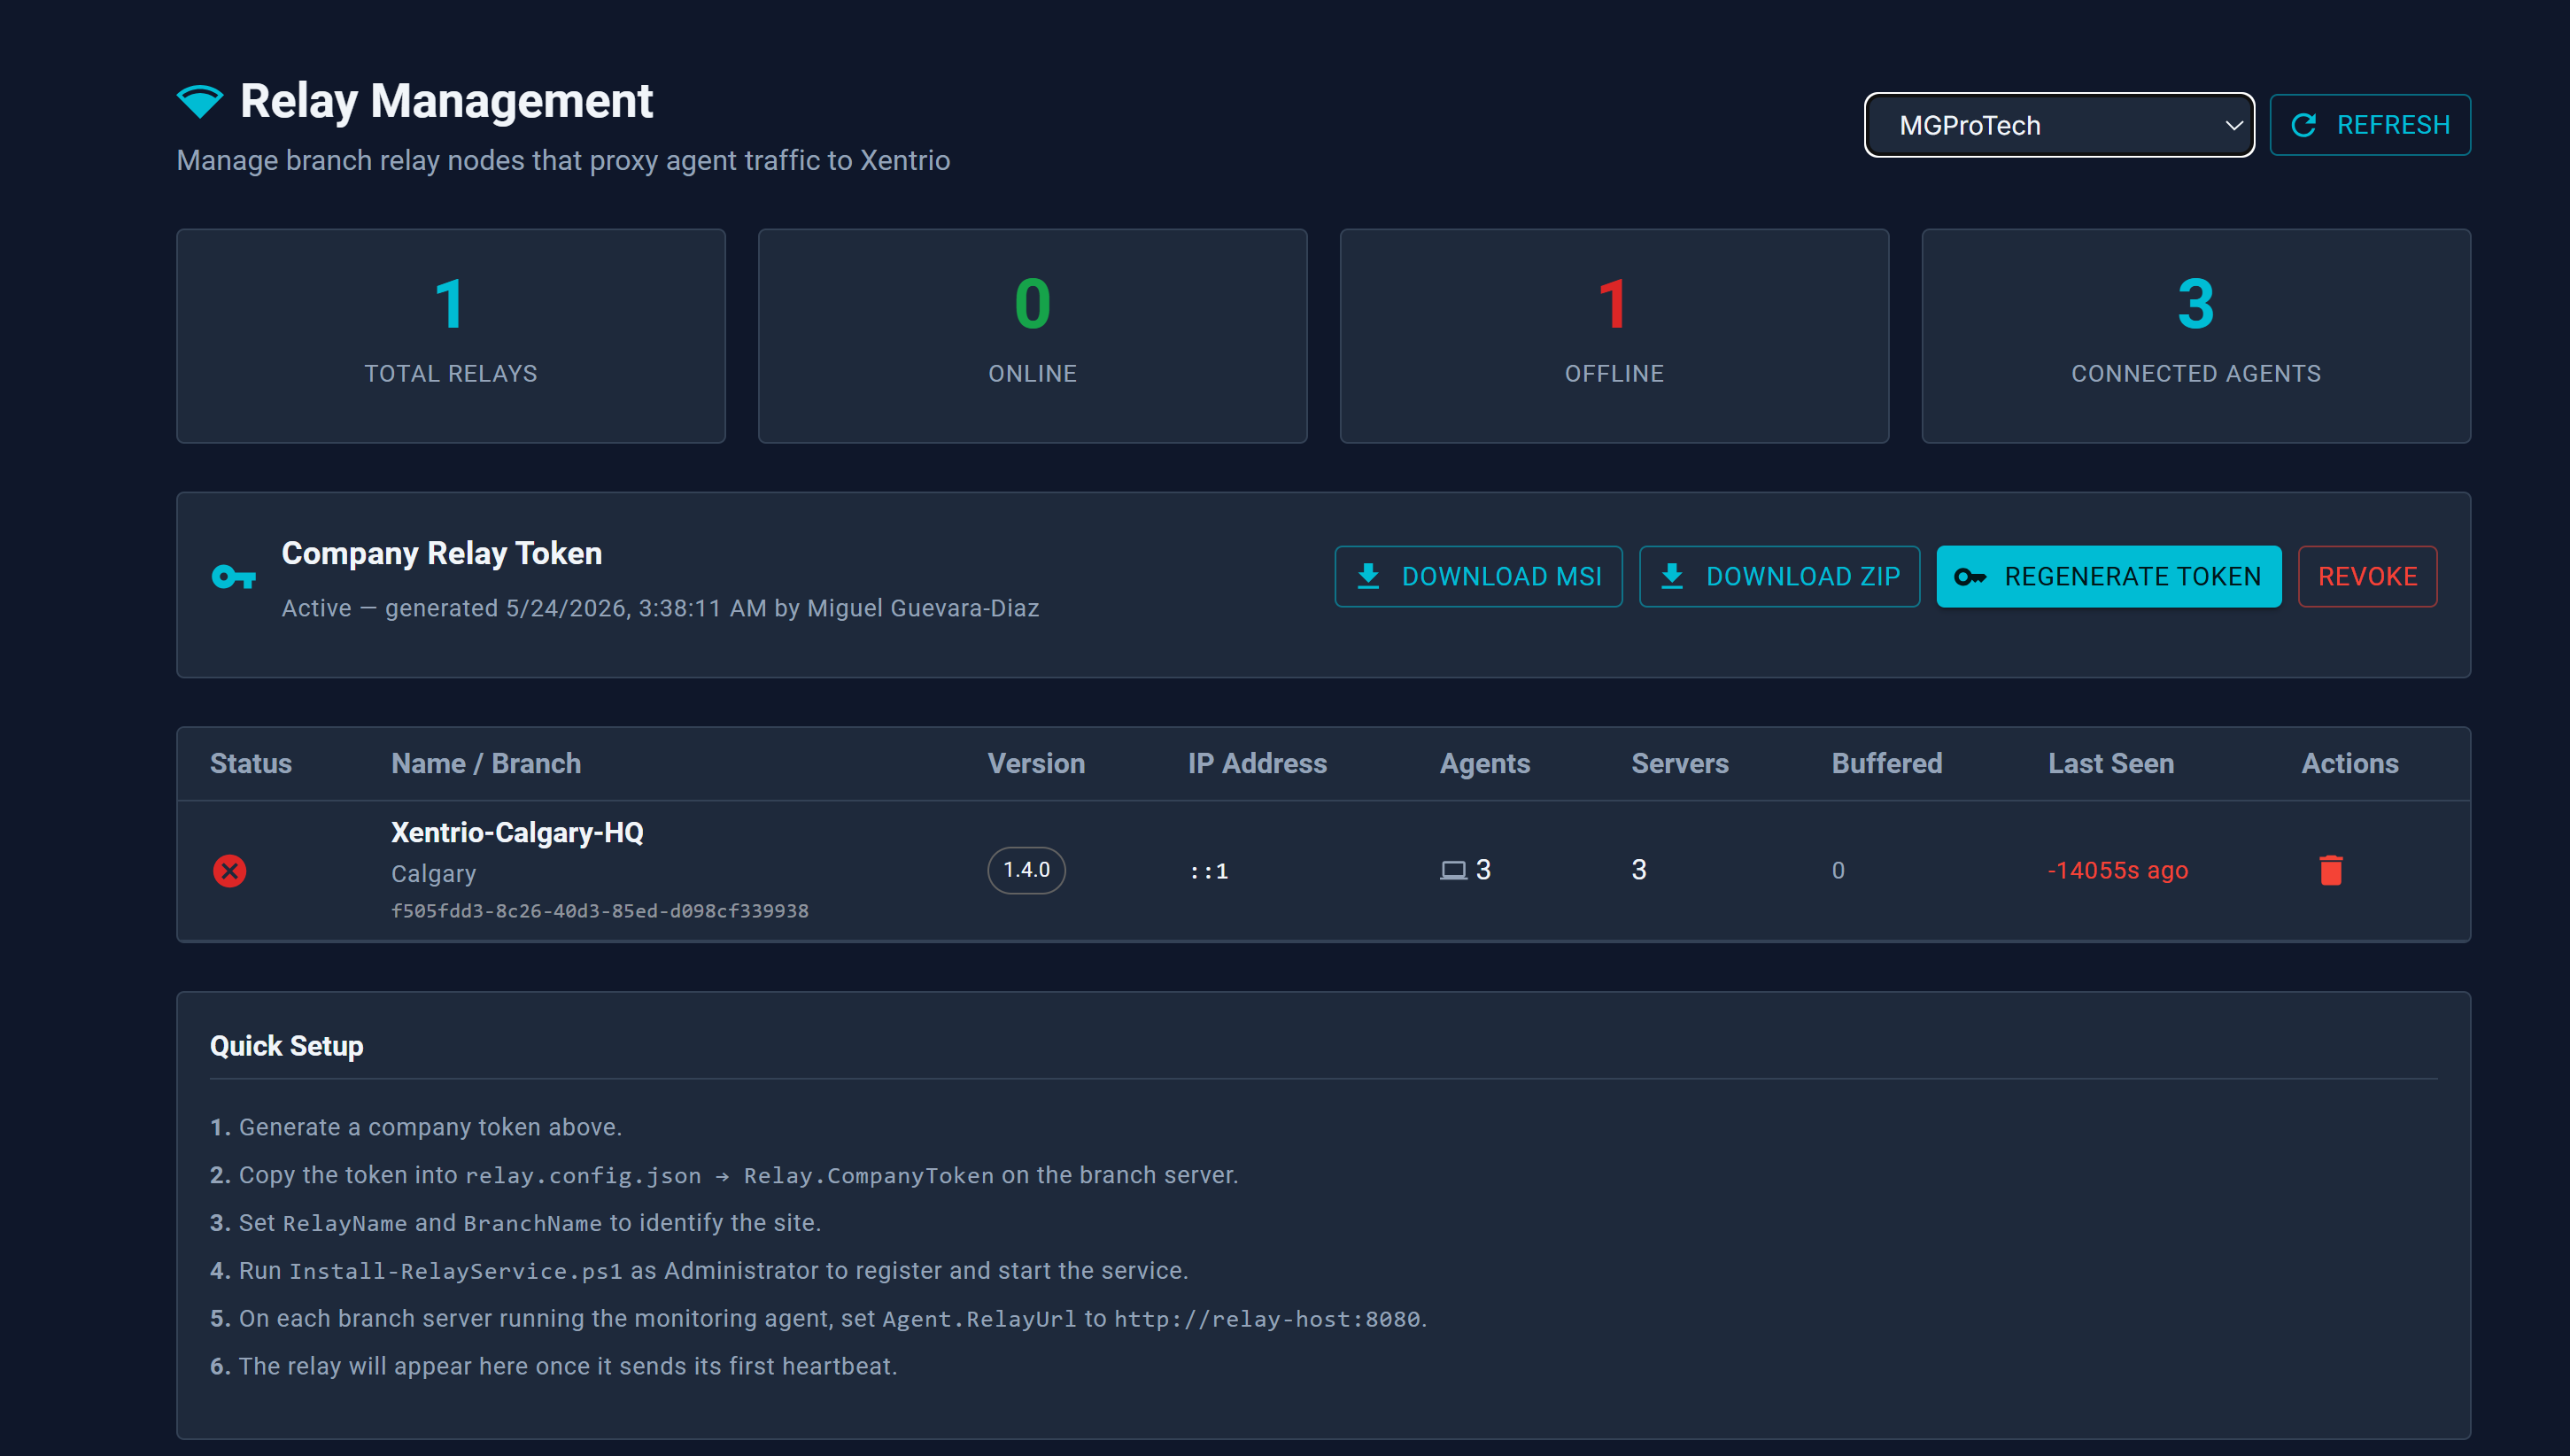Click the BranchName code text in step 3
This screenshot has height=1456, width=2570.
(x=531, y=1224)
